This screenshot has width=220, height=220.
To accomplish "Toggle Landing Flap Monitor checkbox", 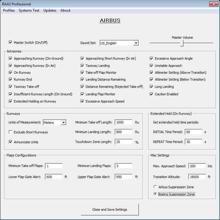I will (82, 94).
